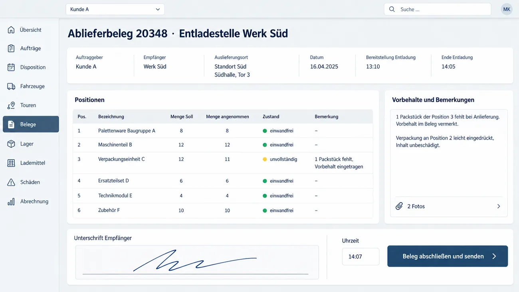Select row Palettenware Baugruppe A
Screen dimensions: 519x292
click(223, 131)
